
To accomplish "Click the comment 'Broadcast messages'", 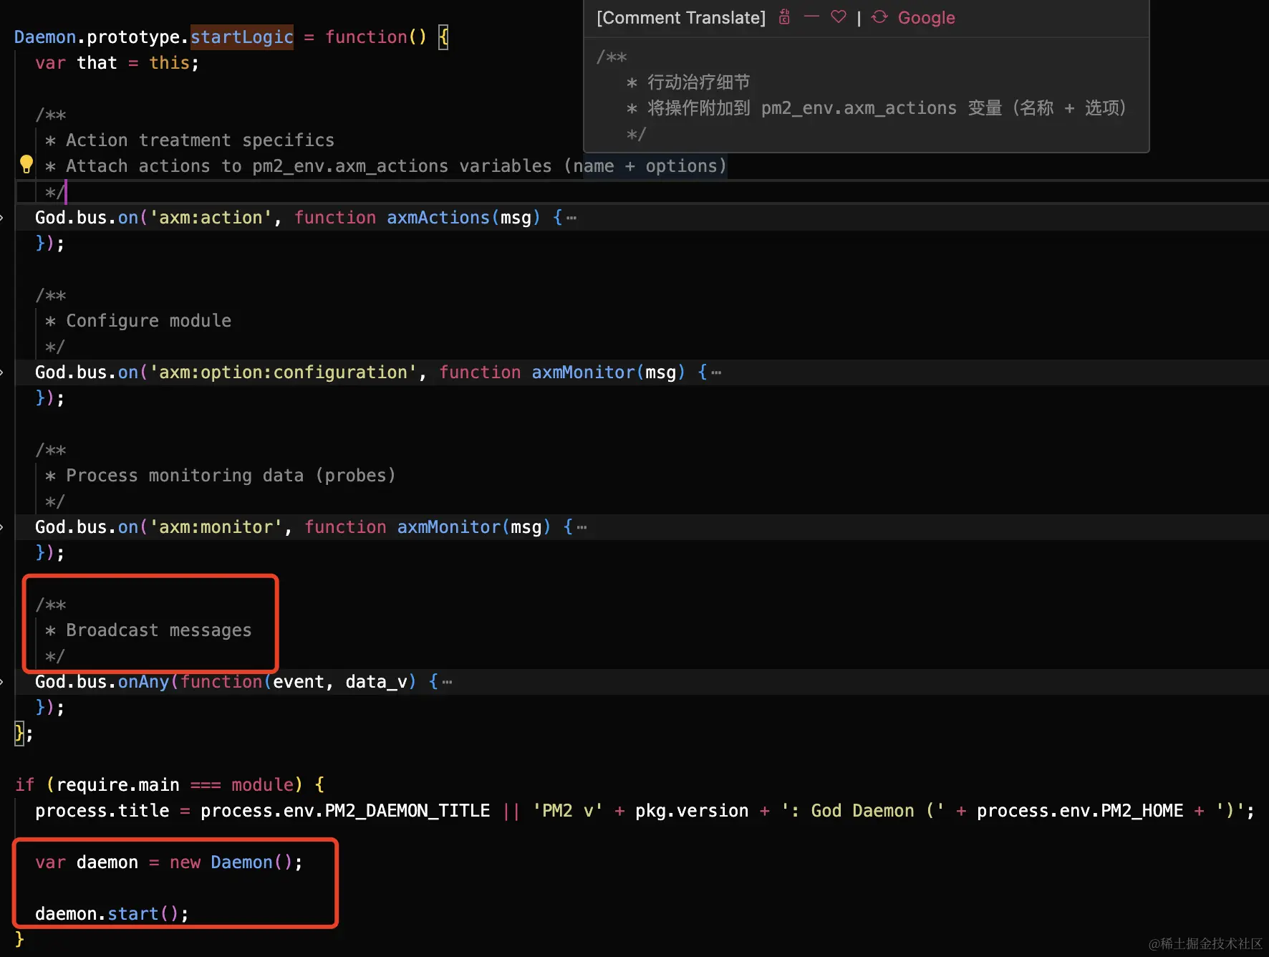I will tap(159, 630).
